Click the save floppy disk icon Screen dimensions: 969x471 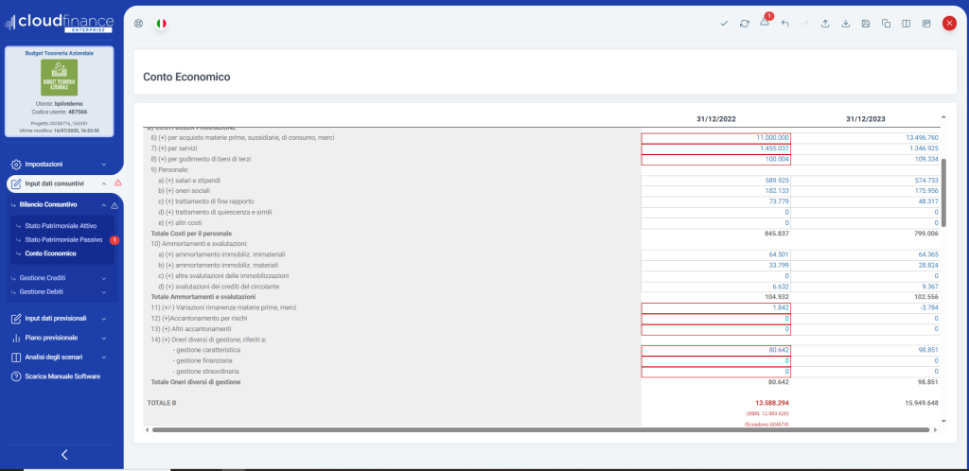pyautogui.click(x=866, y=24)
